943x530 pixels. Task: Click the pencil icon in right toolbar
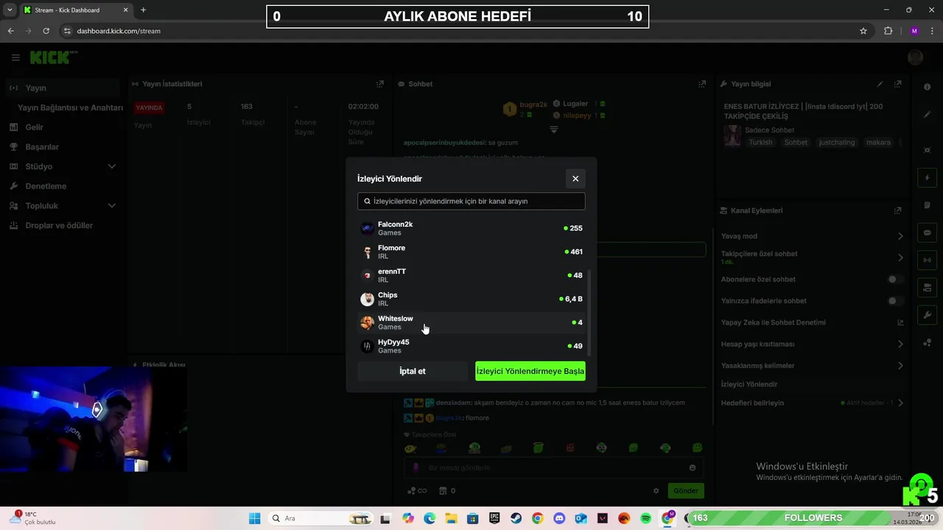tap(927, 115)
